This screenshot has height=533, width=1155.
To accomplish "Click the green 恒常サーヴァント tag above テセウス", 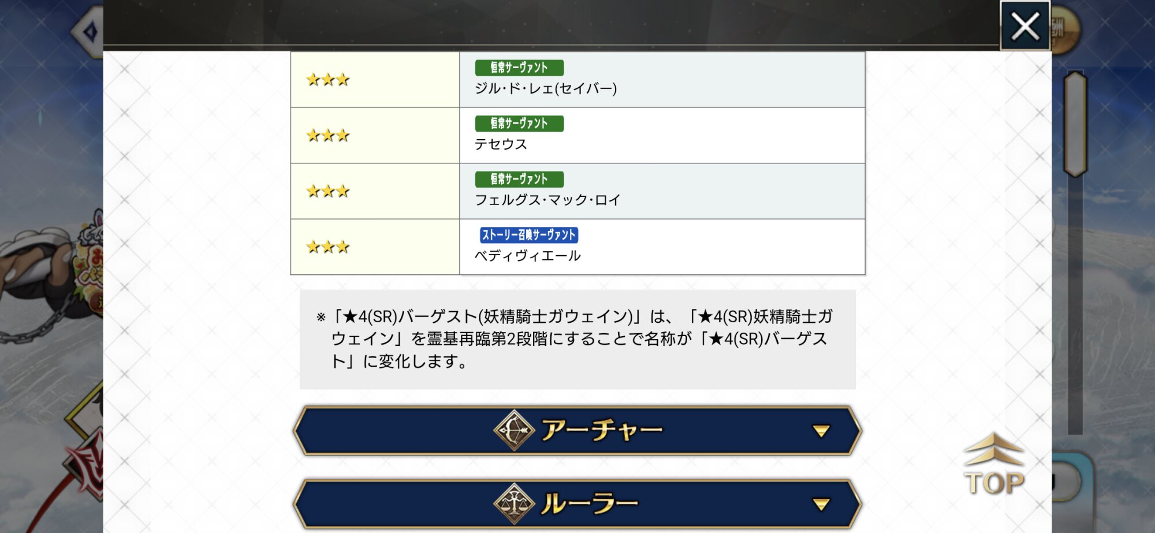I will click(519, 124).
